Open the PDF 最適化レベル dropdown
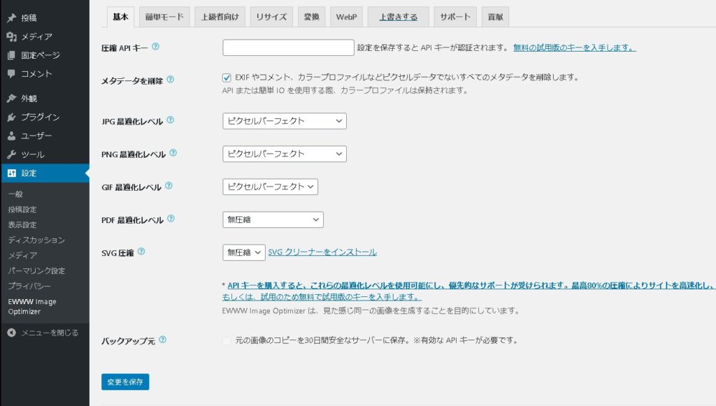Screen dimensions: 716x406 click(x=273, y=220)
